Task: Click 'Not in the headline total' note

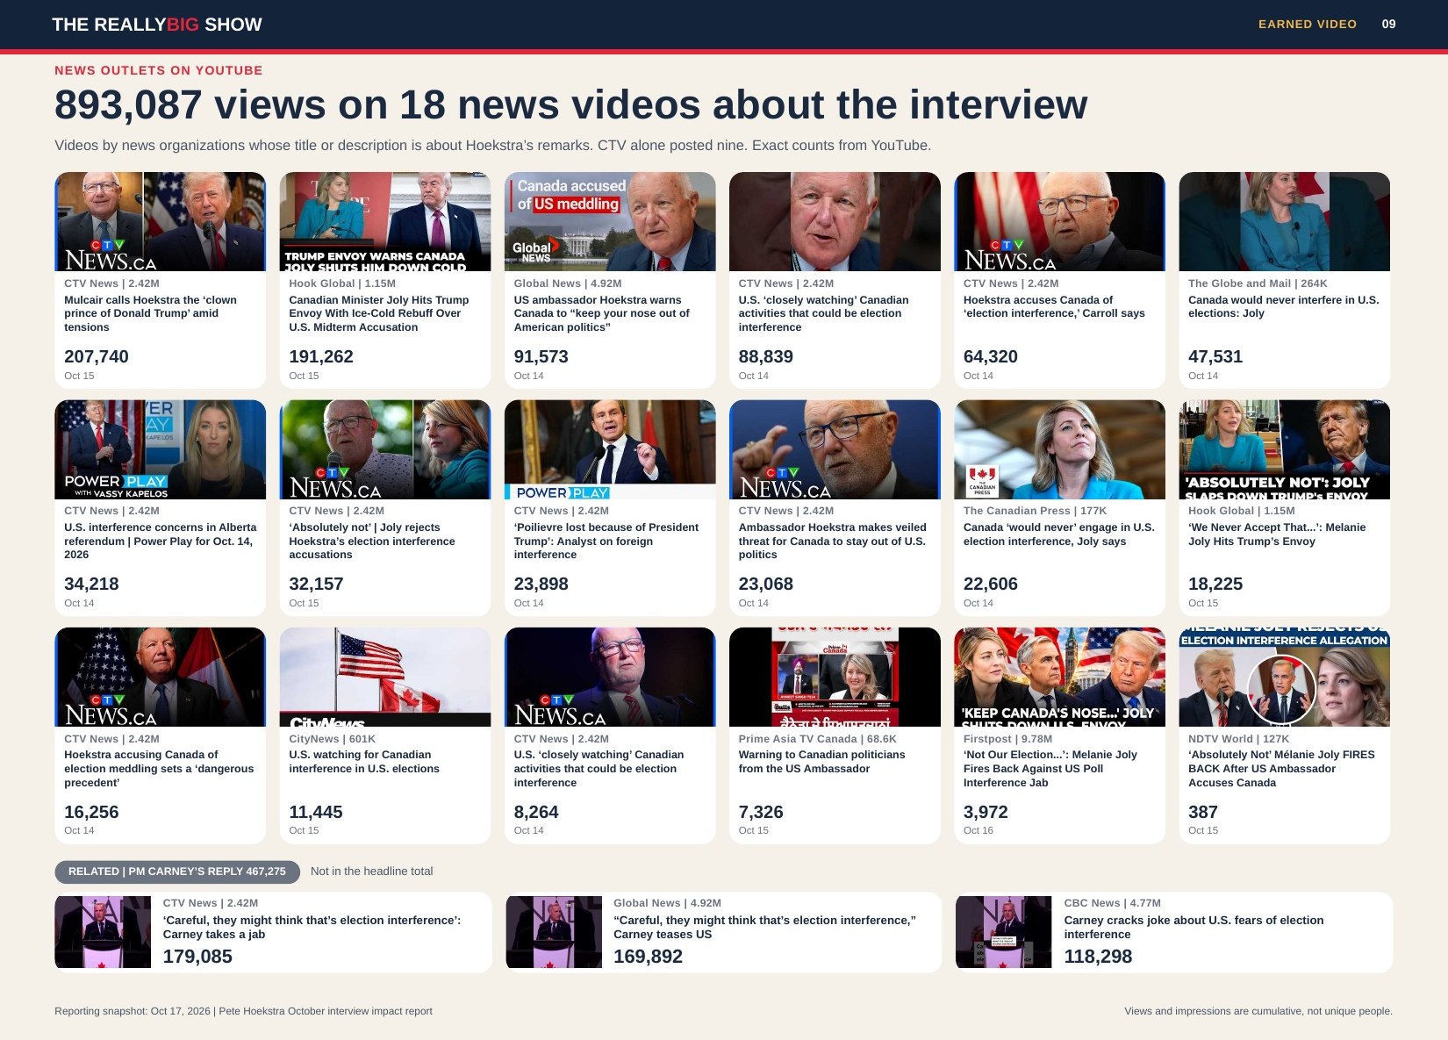Action: [371, 871]
